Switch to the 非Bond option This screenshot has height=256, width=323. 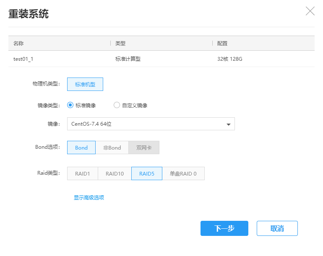(112, 147)
